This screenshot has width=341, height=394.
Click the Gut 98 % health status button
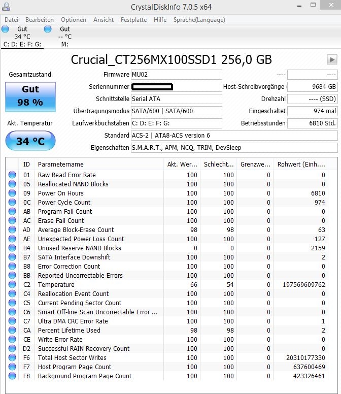[30, 97]
